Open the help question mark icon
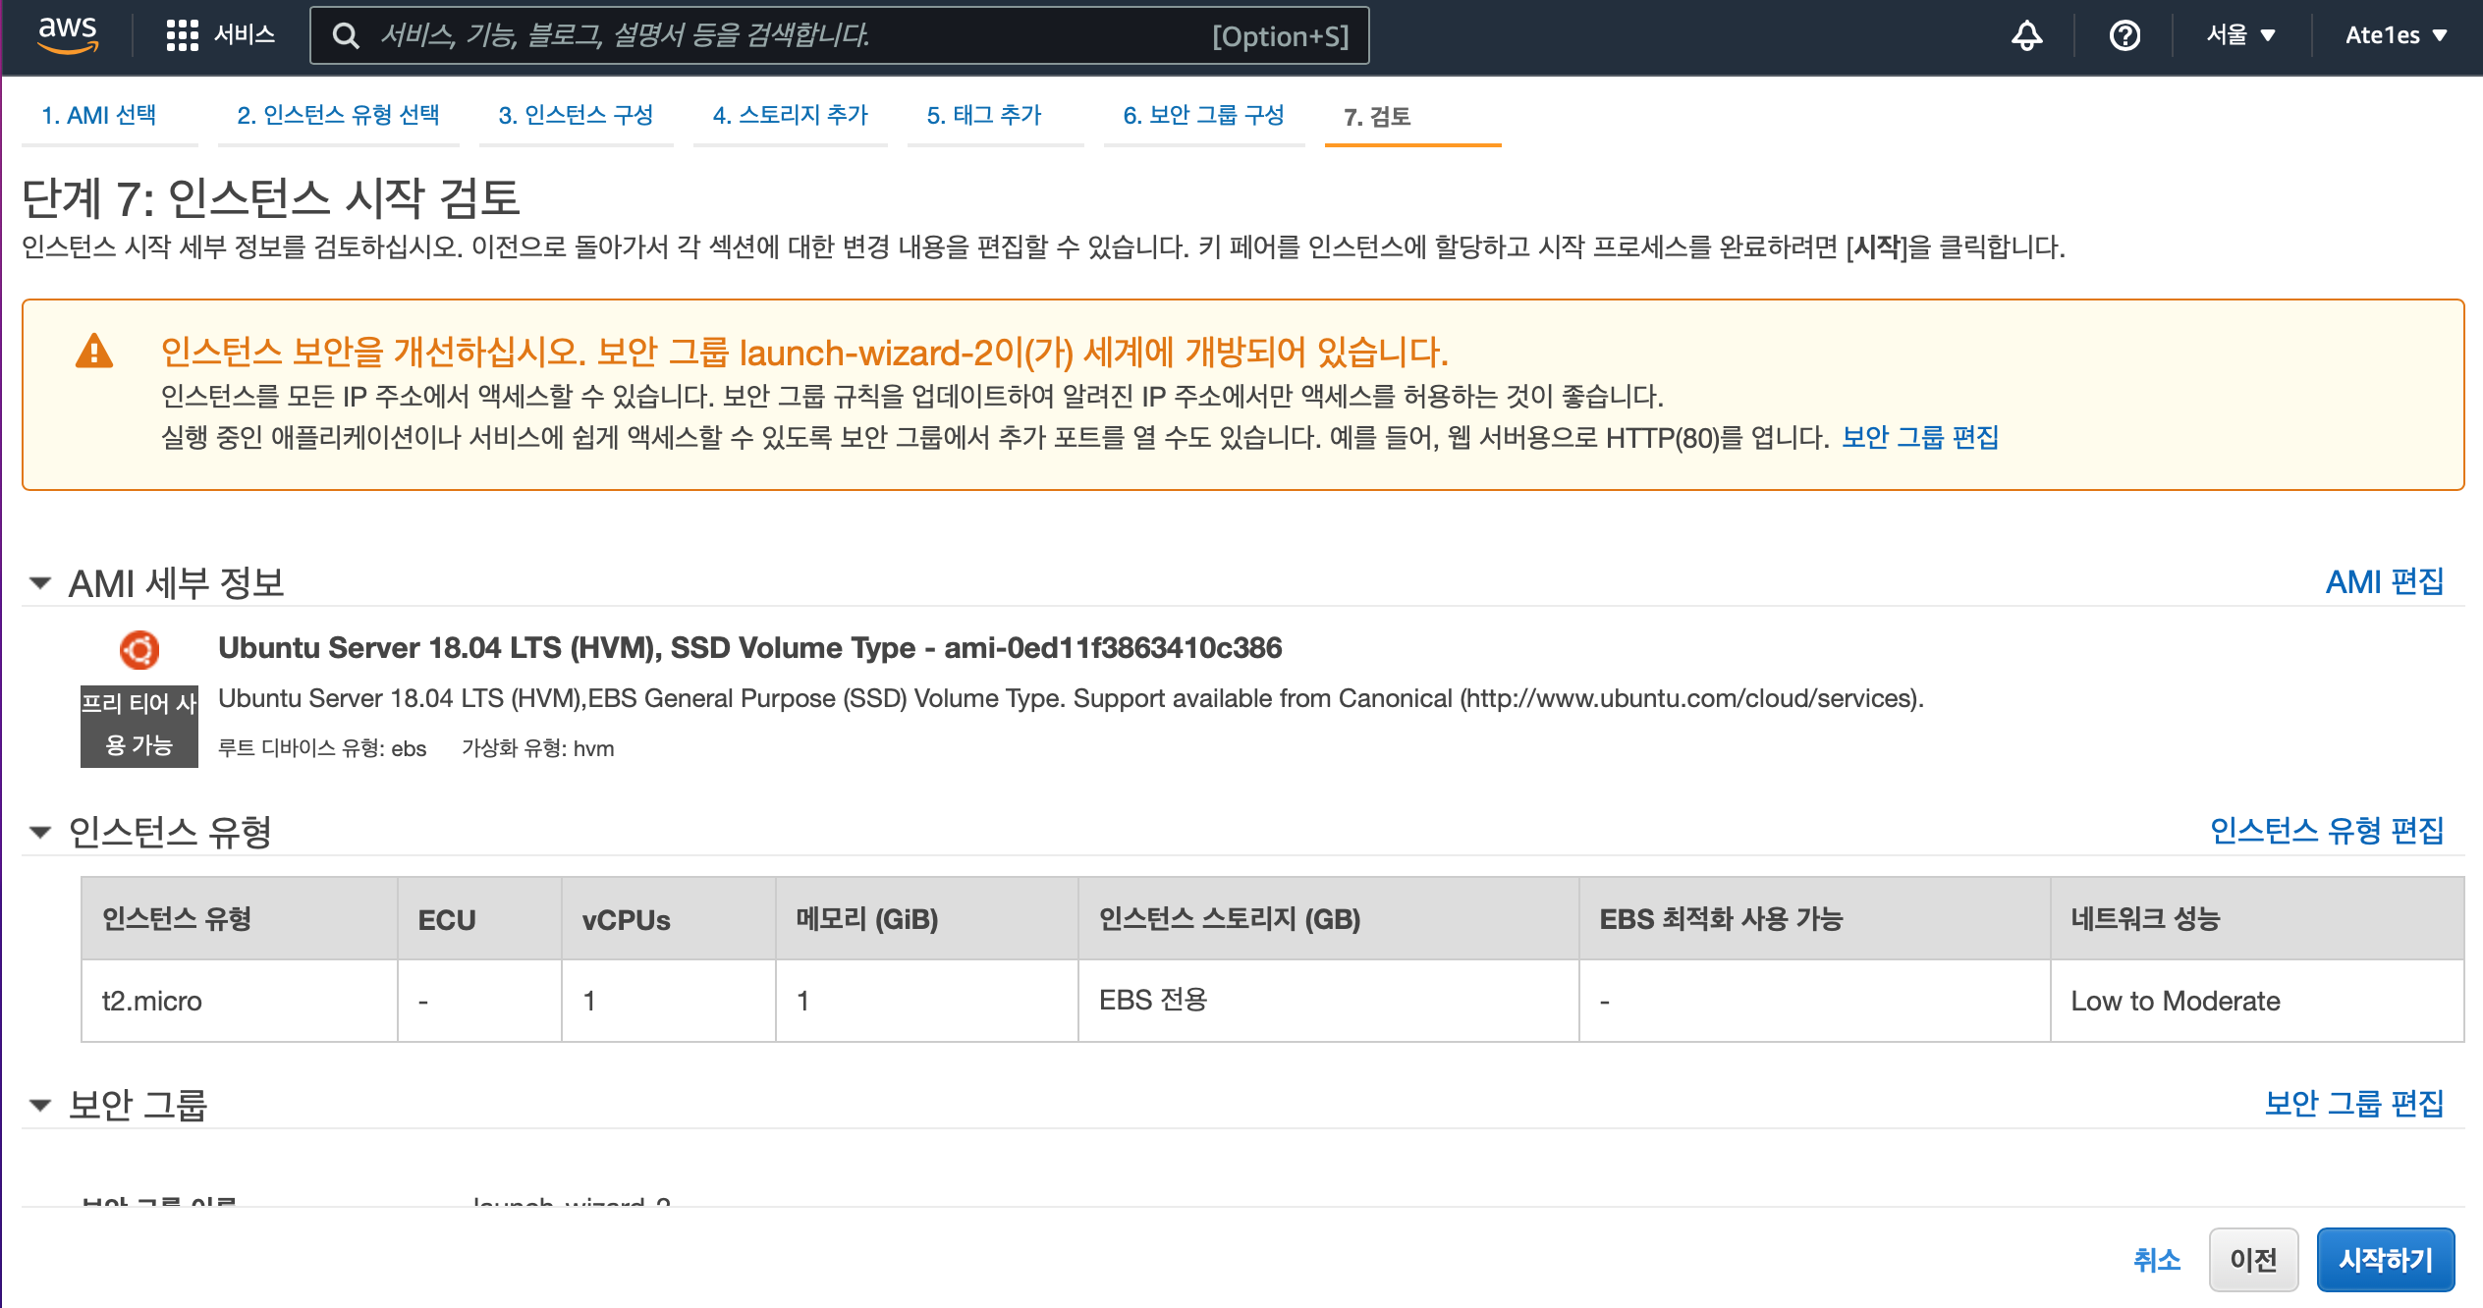The width and height of the screenshot is (2483, 1308). (x=2124, y=36)
